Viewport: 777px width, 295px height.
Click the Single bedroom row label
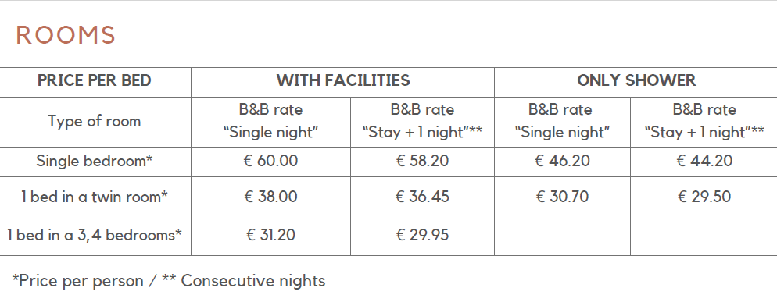94,161
